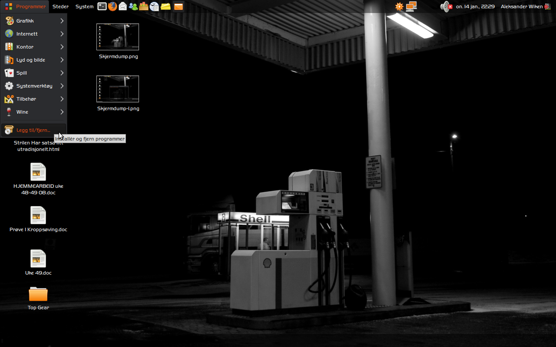The image size is (556, 347).
Task: Open the Programmer applications menu
Action: tap(25, 7)
